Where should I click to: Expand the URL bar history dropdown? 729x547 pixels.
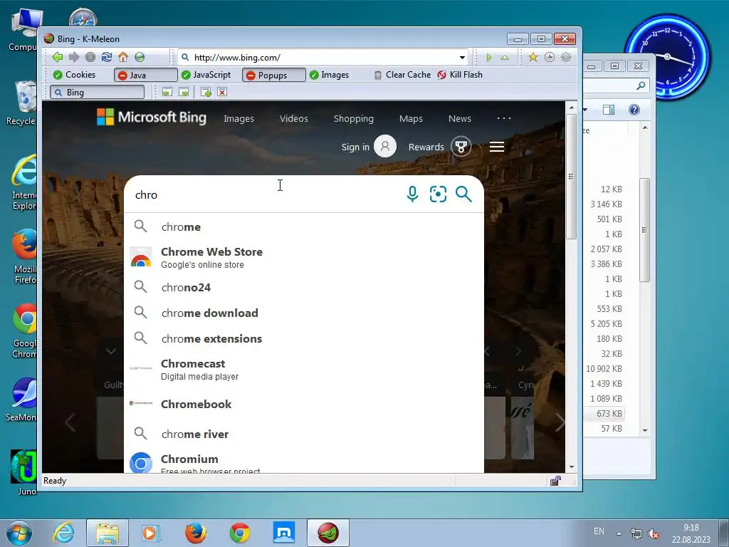(462, 58)
